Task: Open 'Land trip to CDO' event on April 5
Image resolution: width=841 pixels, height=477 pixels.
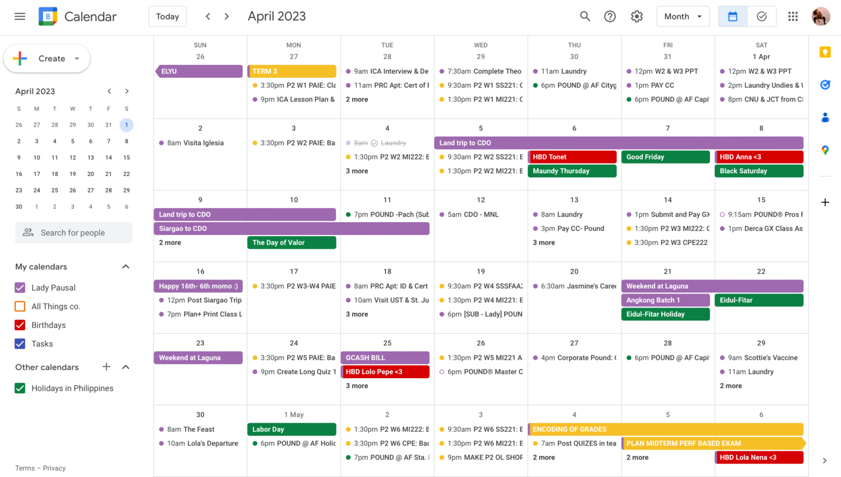Action: pyautogui.click(x=619, y=143)
